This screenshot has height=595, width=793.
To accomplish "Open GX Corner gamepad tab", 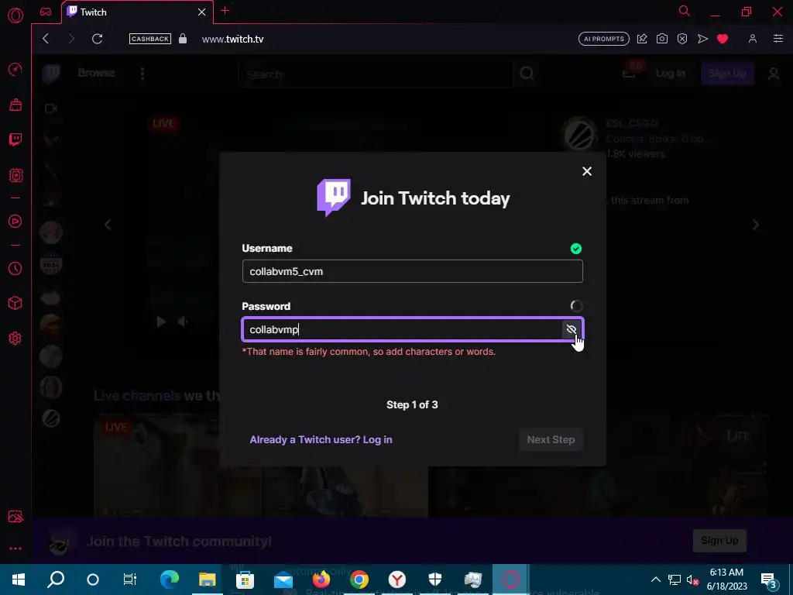I will pyautogui.click(x=46, y=12).
